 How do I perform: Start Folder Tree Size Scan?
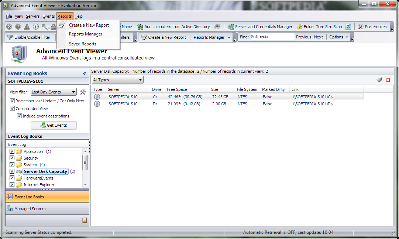tap(320, 27)
